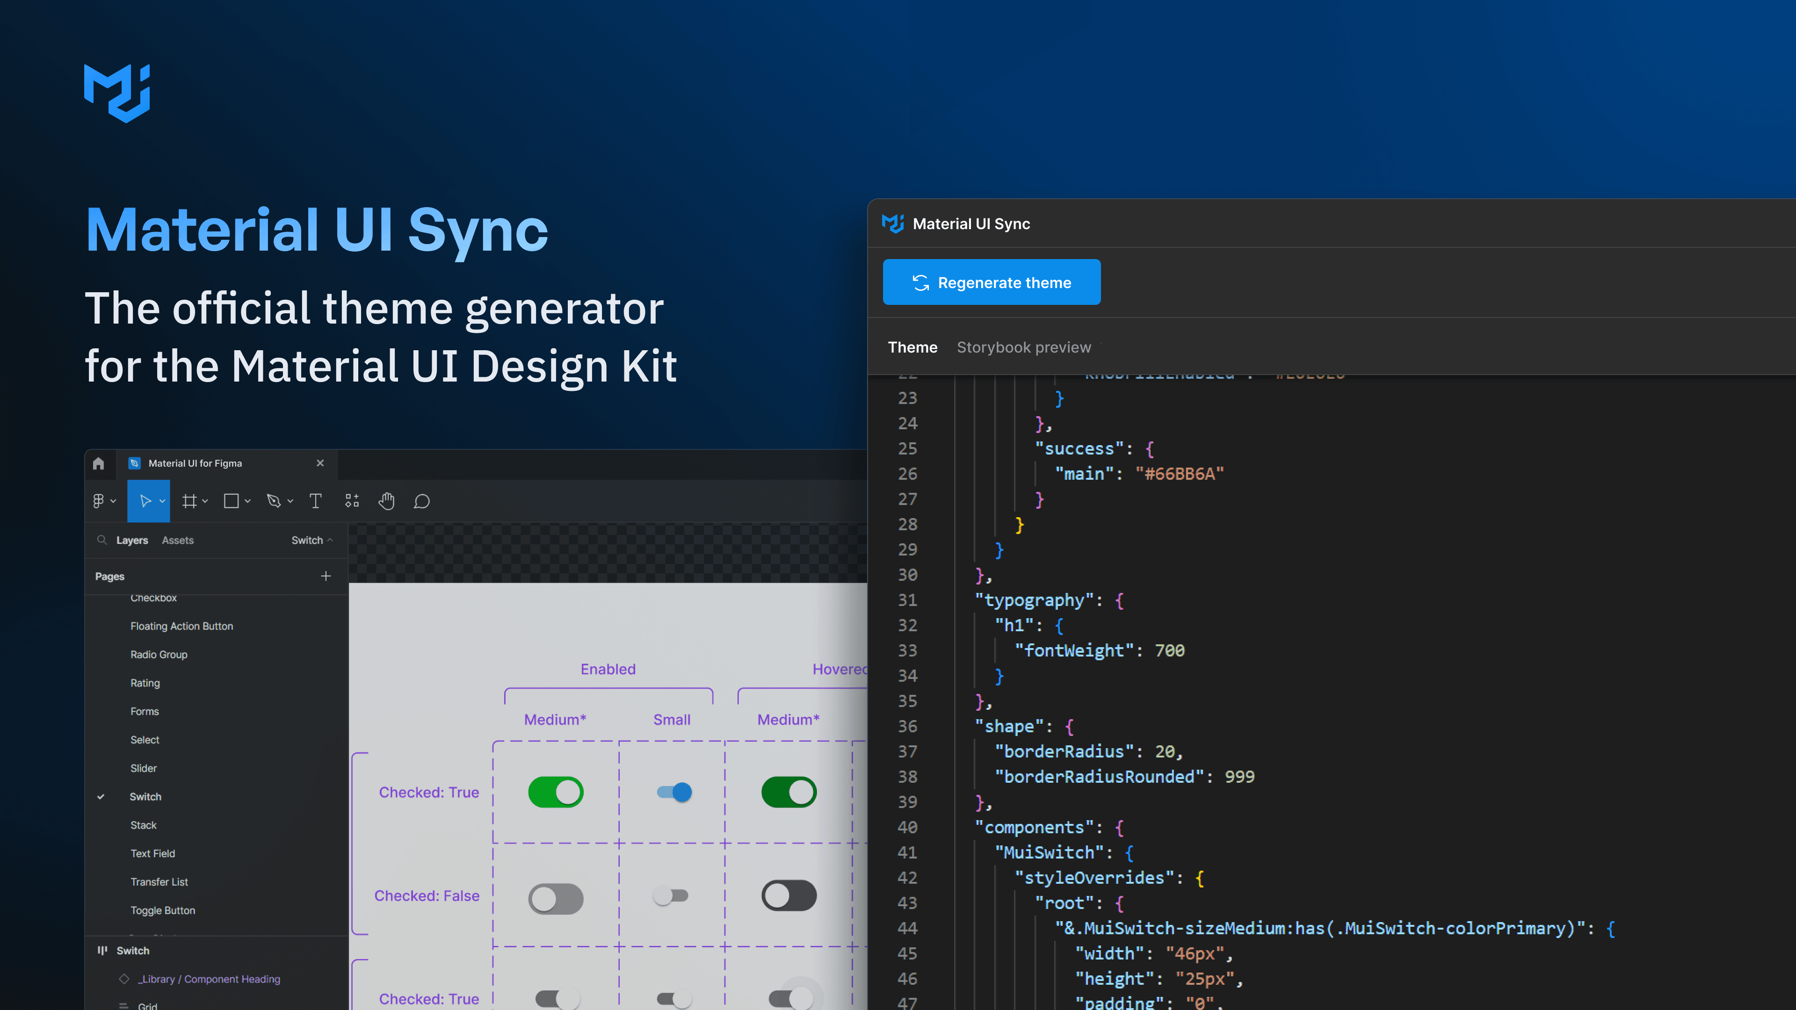The image size is (1796, 1010).
Task: Click the Switch frame layer icon
Action: (x=102, y=951)
